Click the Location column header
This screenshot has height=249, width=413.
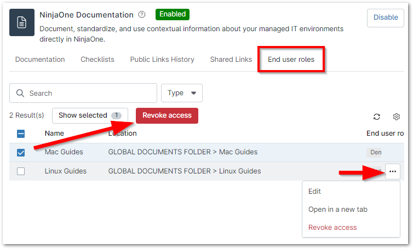(x=123, y=134)
